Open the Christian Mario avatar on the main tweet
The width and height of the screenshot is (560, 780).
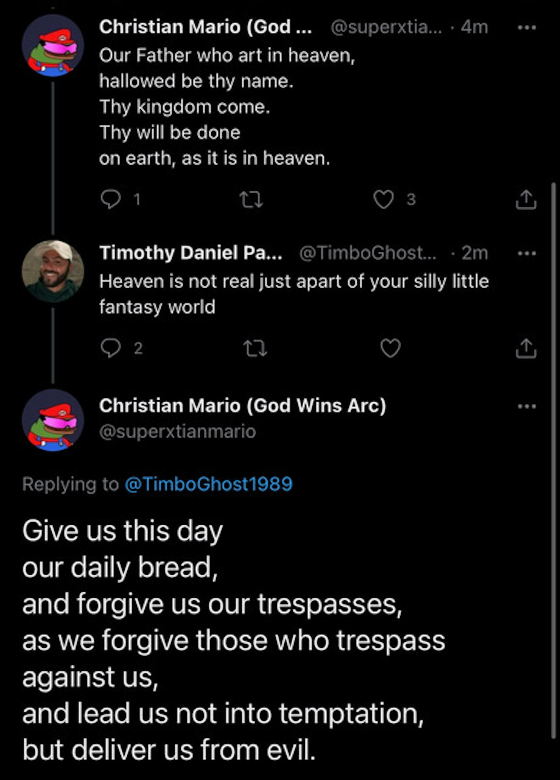53,420
